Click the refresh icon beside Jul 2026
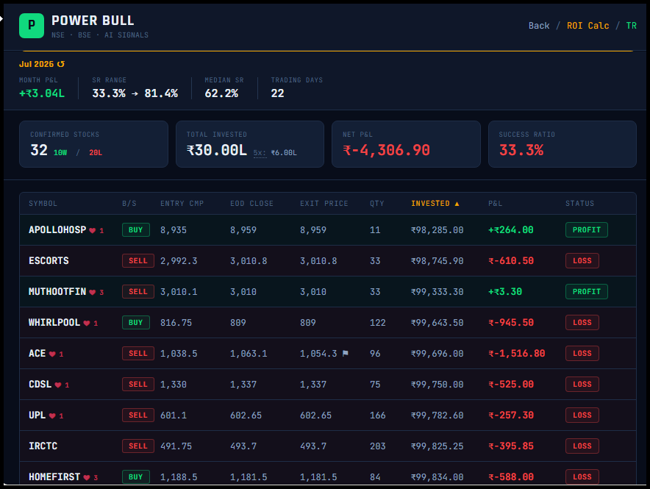This screenshot has width=650, height=489. [61, 64]
